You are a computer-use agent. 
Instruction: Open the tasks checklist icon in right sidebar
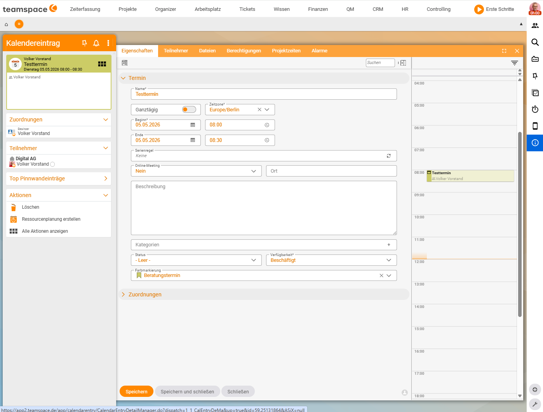point(535,93)
